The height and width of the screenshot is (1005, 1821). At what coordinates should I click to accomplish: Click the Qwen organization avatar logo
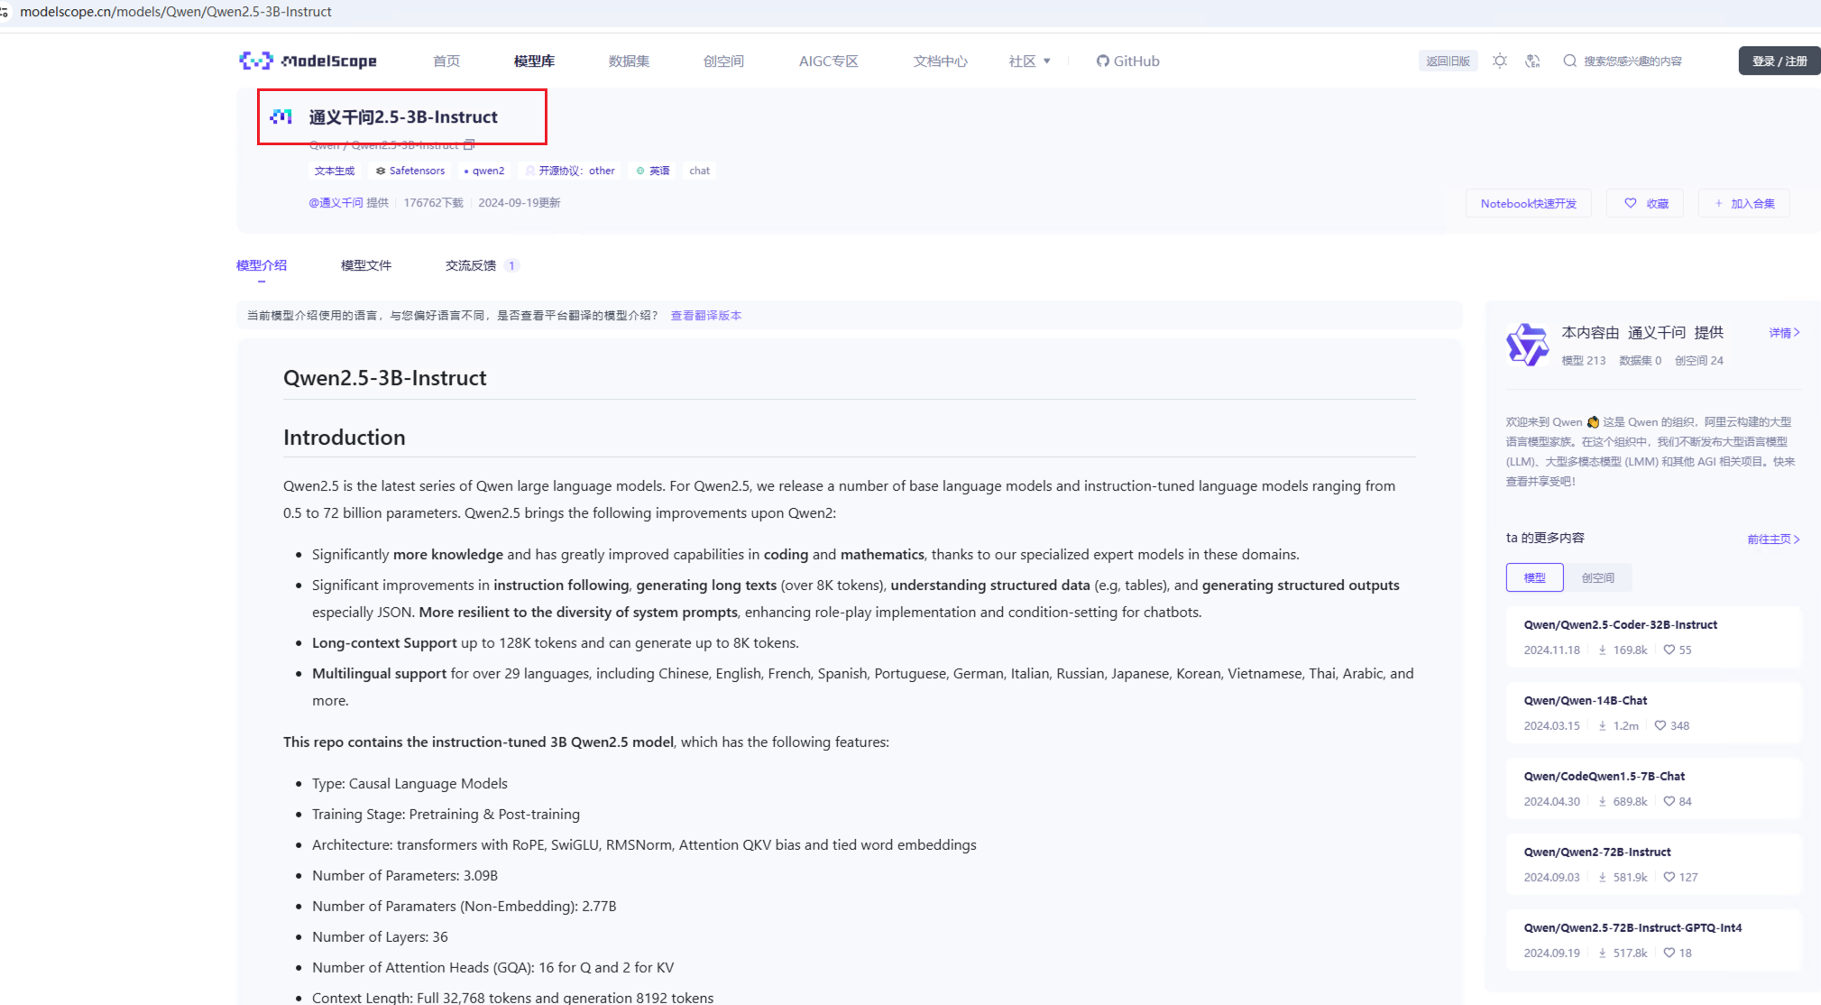1527,345
